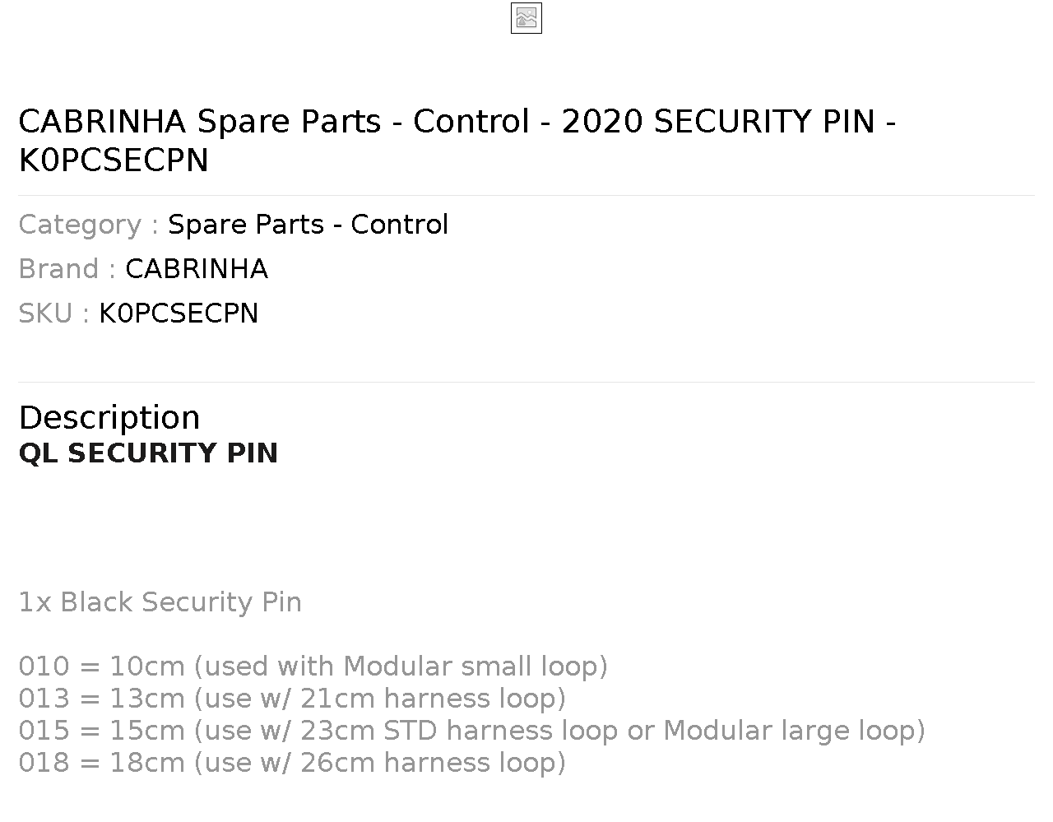Click the 'SKU :' label
Screen dimensions: 1053x822
pos(54,313)
